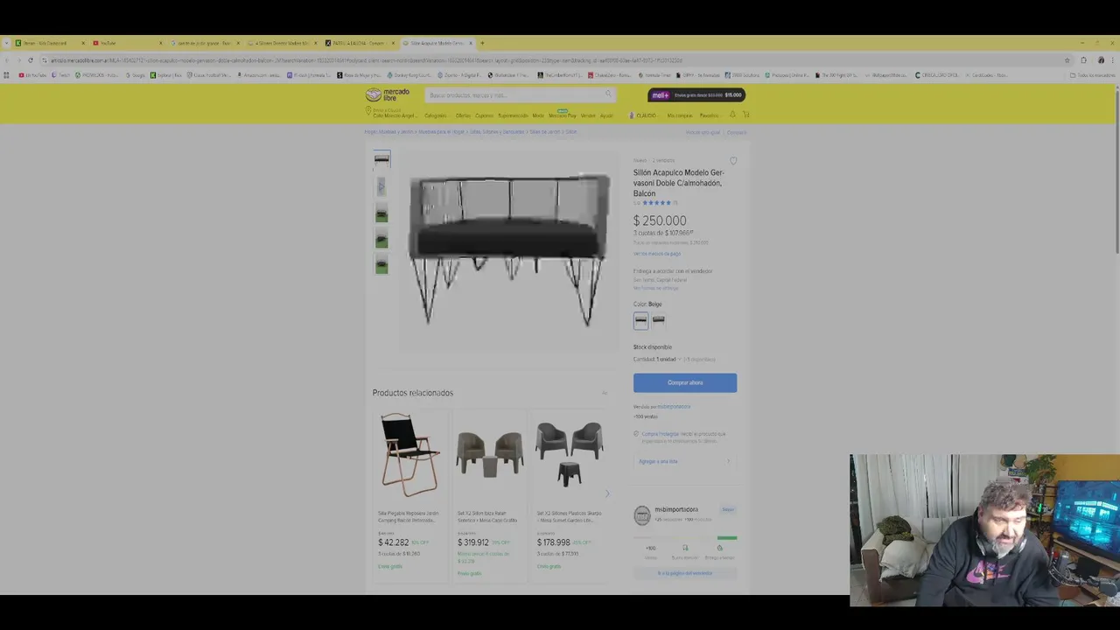Image resolution: width=1120 pixels, height=630 pixels.
Task: Open the Compra Protegida link
Action: point(661,434)
